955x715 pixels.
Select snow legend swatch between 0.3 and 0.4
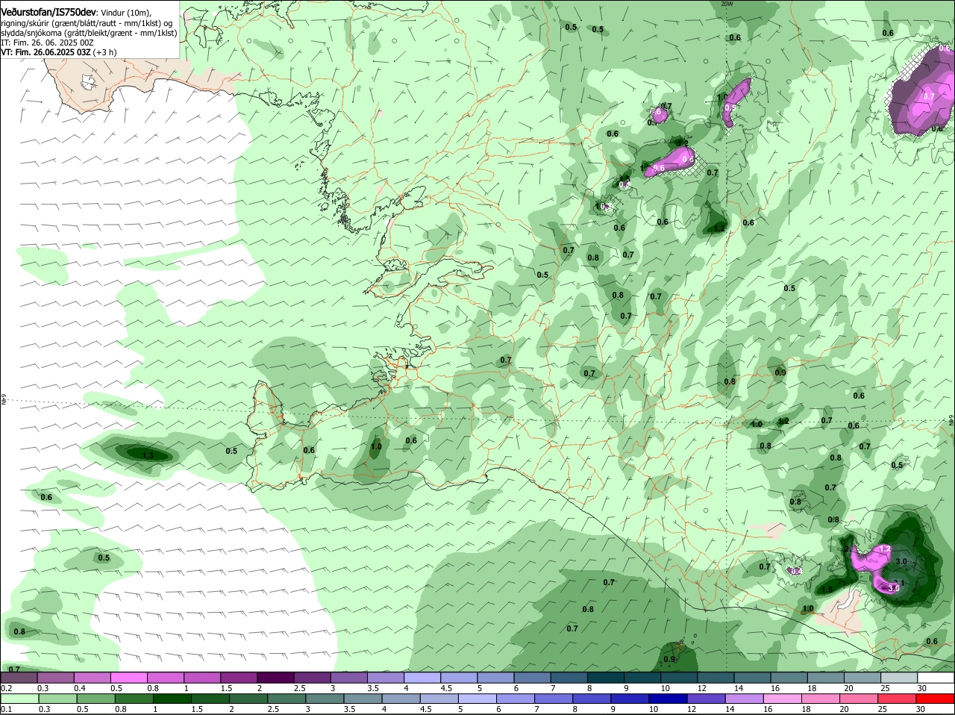point(56,678)
